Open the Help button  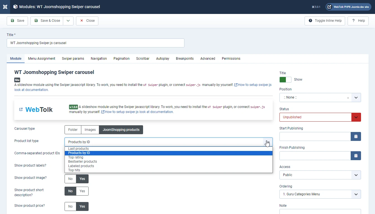pyautogui.click(x=358, y=21)
